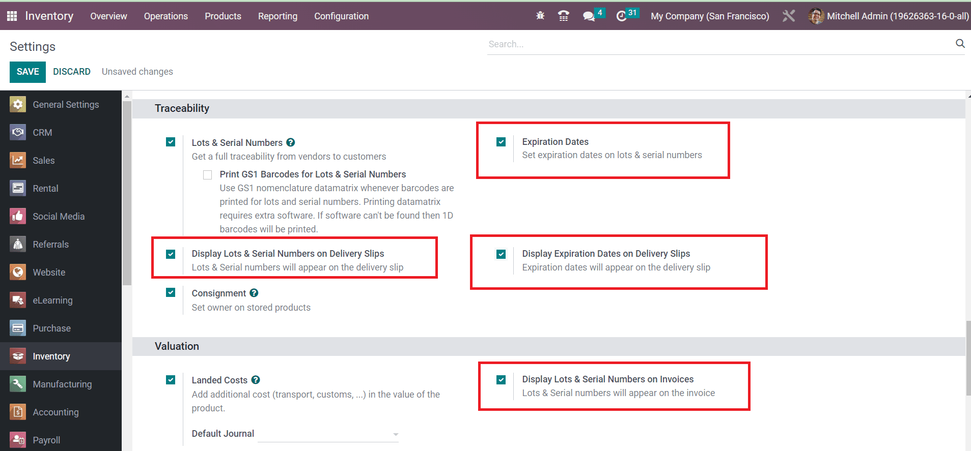Open the Configuration menu
The width and height of the screenshot is (971, 451).
[341, 16]
